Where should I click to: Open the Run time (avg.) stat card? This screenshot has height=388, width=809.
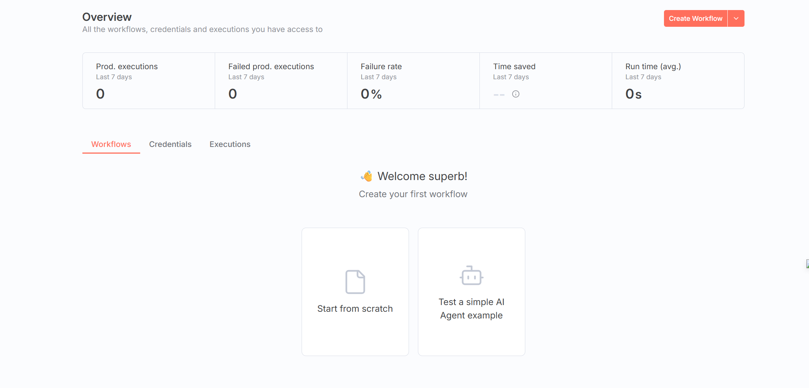pyautogui.click(x=678, y=81)
